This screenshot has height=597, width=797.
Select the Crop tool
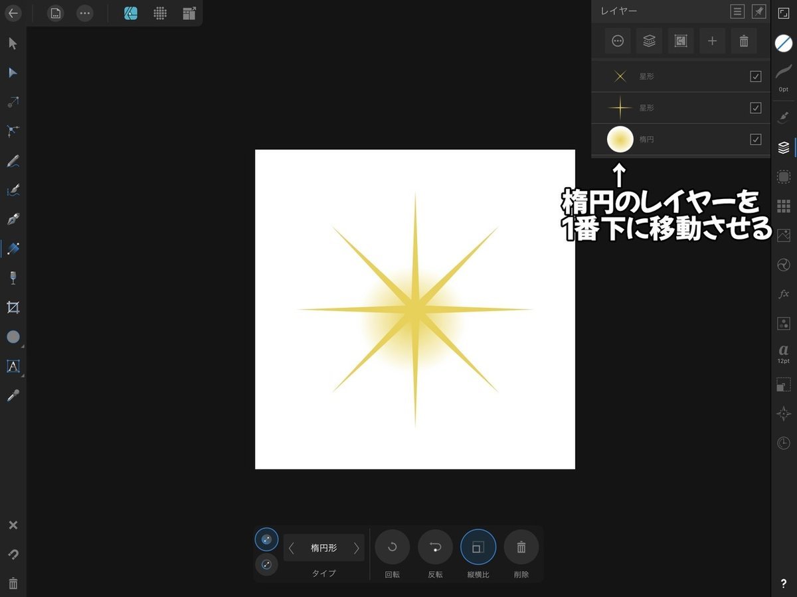pyautogui.click(x=13, y=307)
